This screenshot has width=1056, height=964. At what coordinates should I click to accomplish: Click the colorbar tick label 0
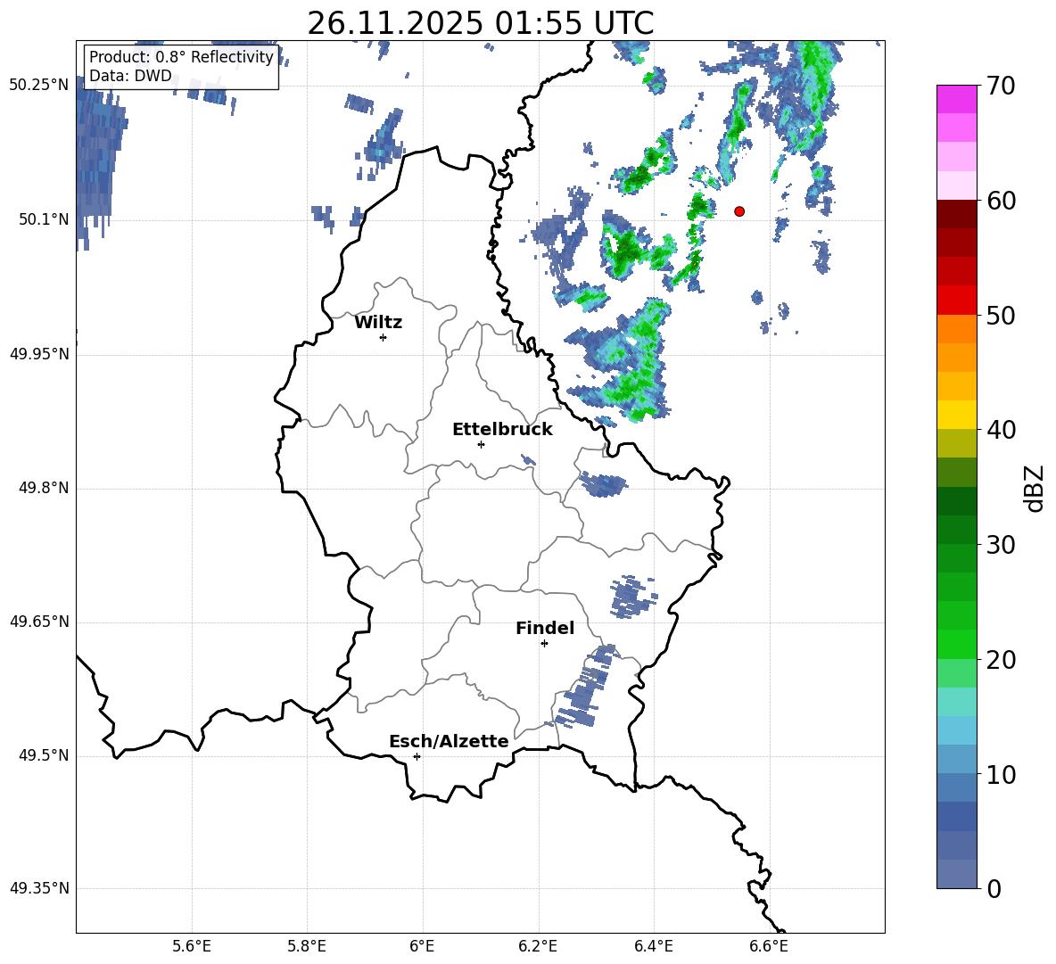click(x=994, y=889)
